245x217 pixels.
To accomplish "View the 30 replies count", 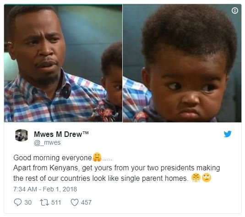I will [x=28, y=202].
